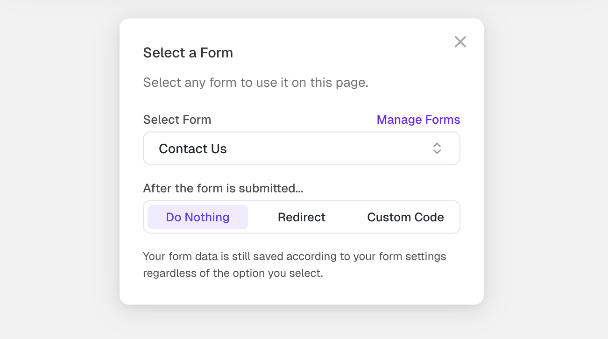Click the 'Select any form' description text

click(255, 83)
